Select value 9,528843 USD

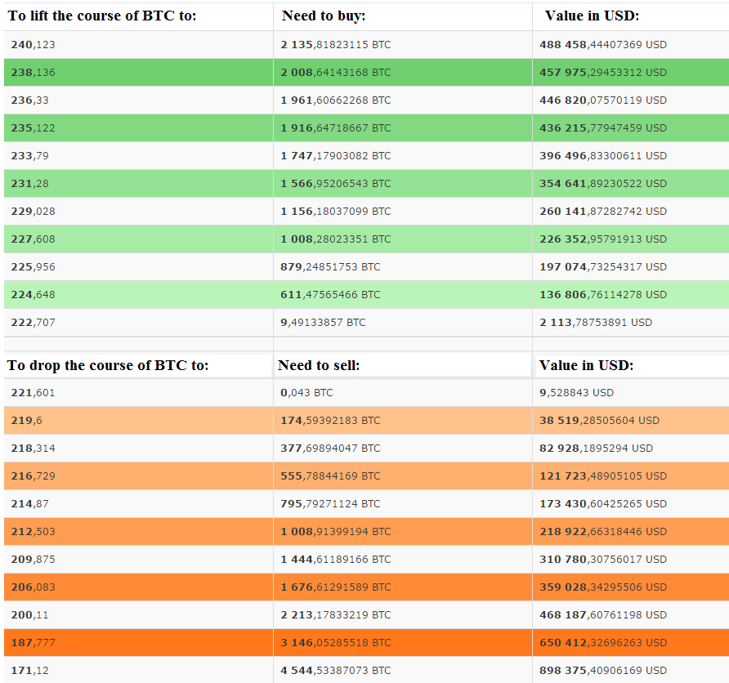coord(576,393)
